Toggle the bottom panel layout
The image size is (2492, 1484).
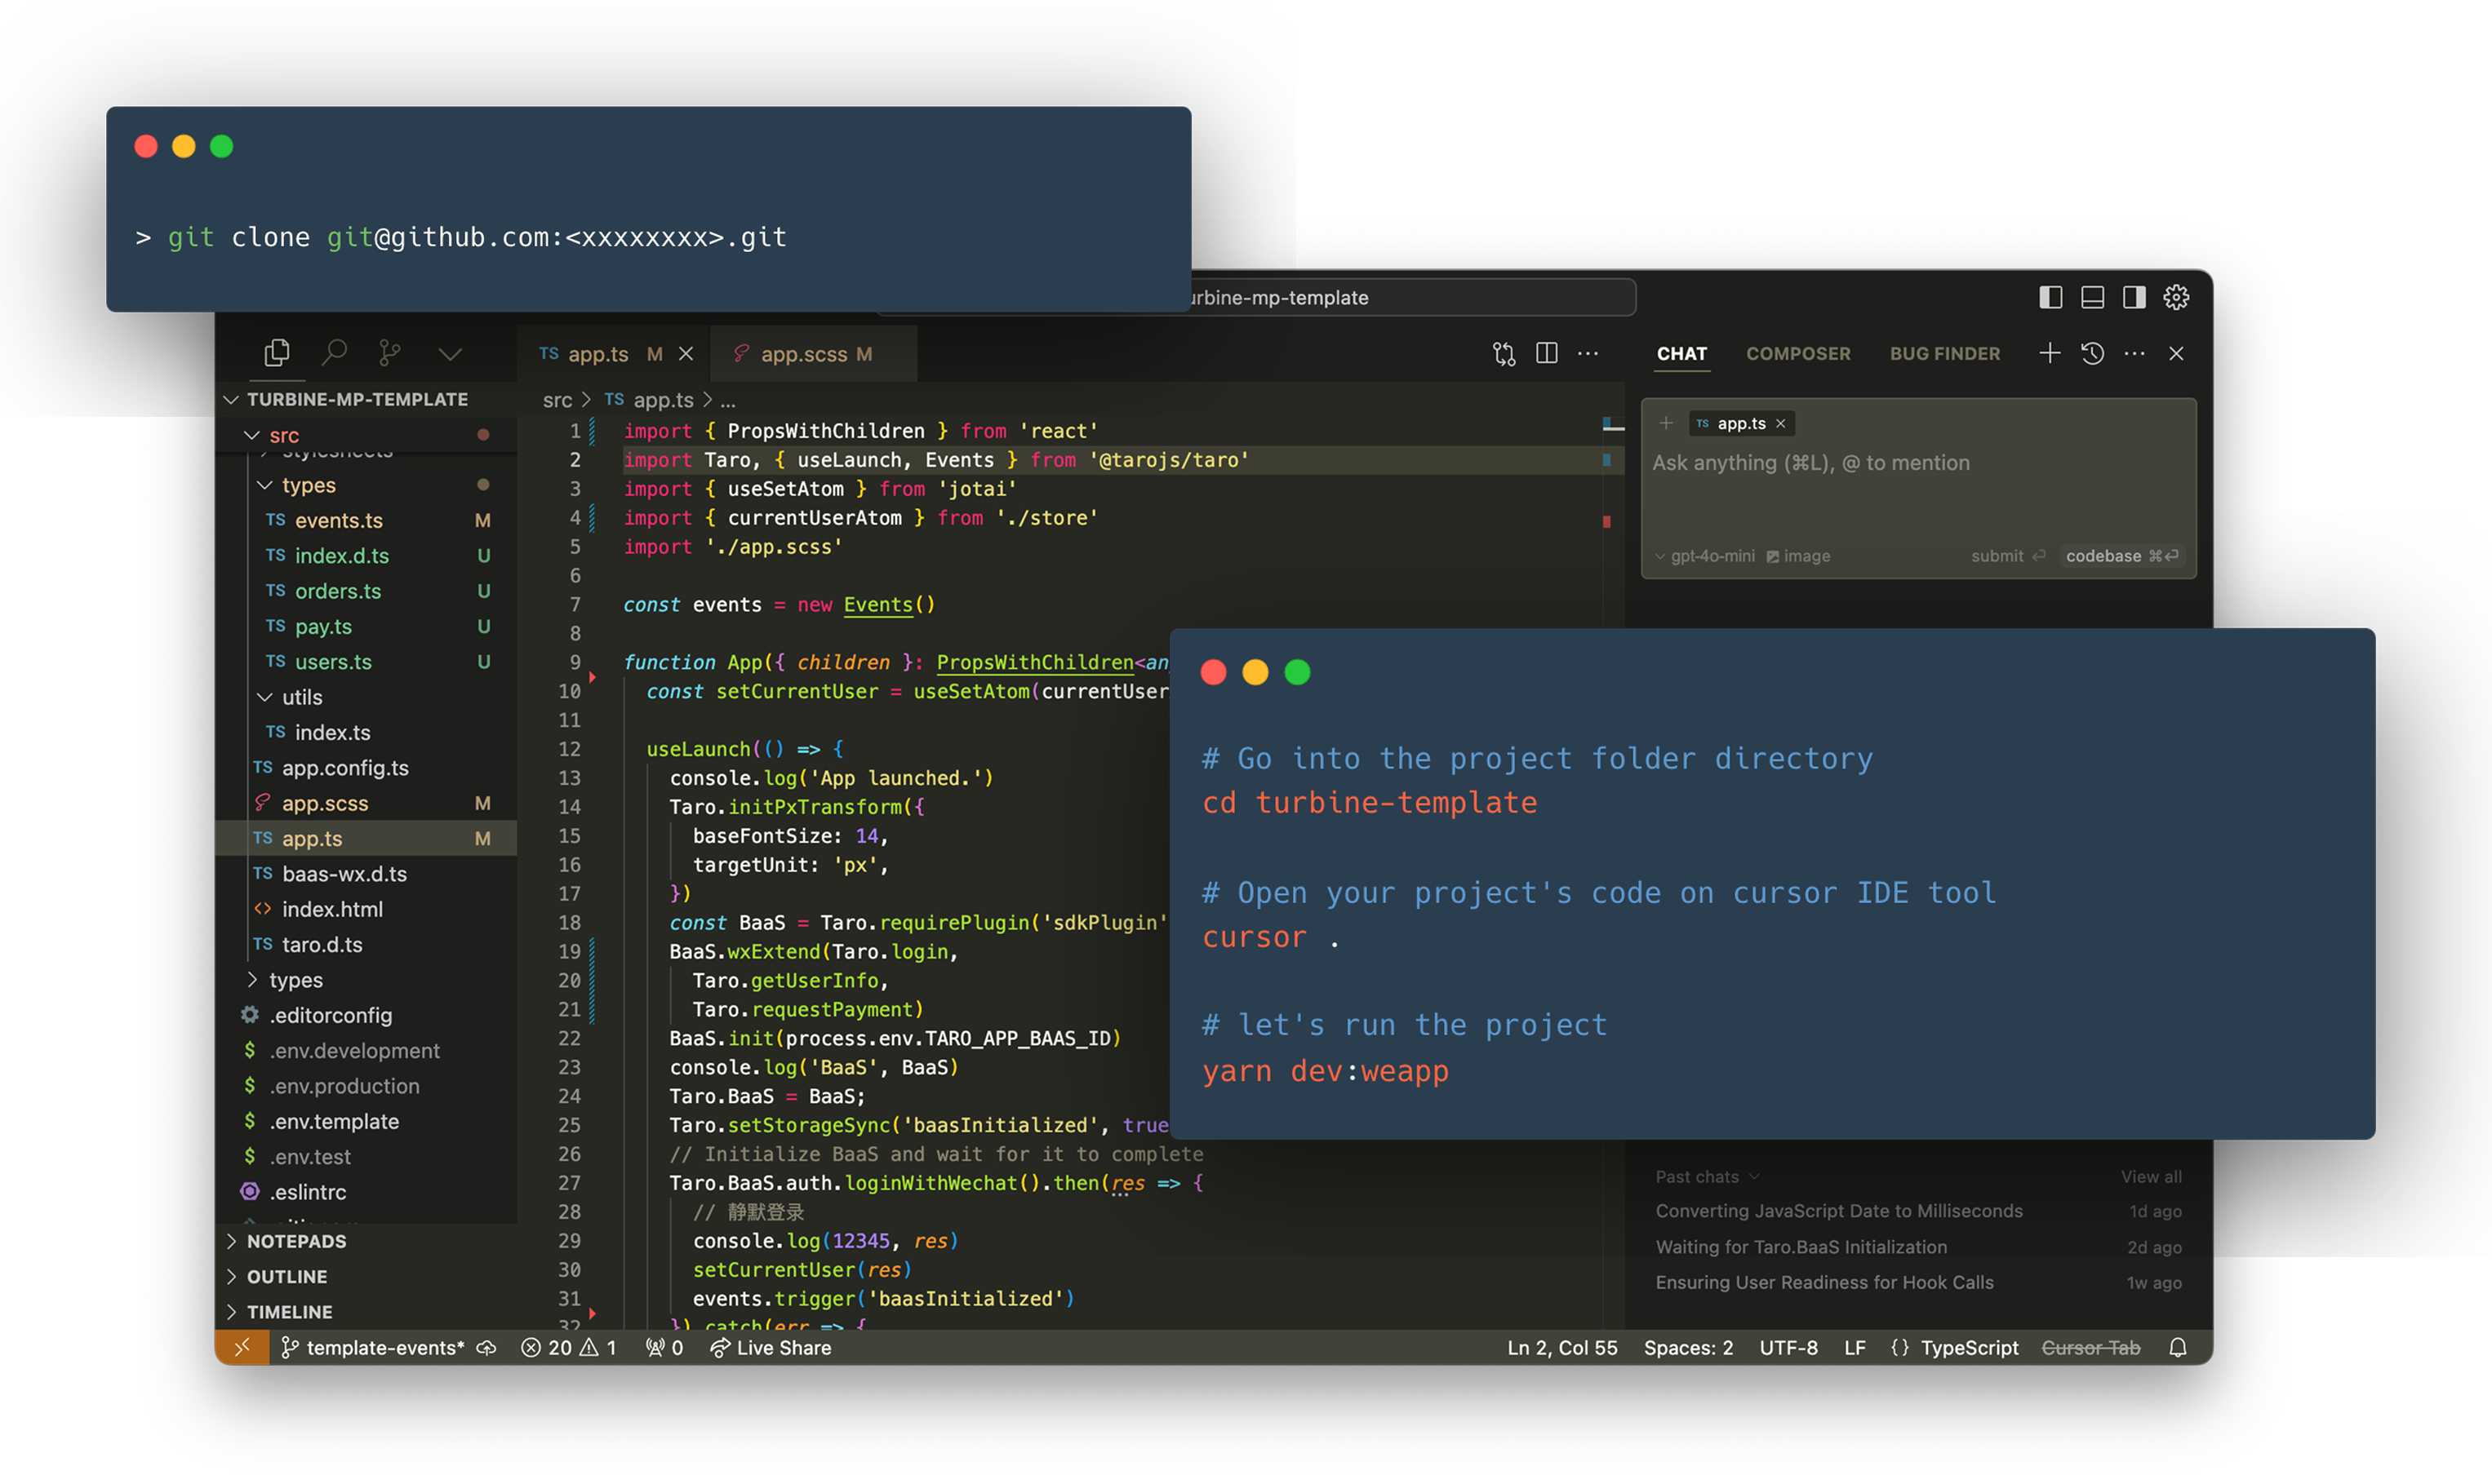pyautogui.click(x=2092, y=297)
